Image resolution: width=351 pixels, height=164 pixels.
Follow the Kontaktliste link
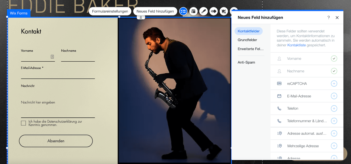click(297, 45)
